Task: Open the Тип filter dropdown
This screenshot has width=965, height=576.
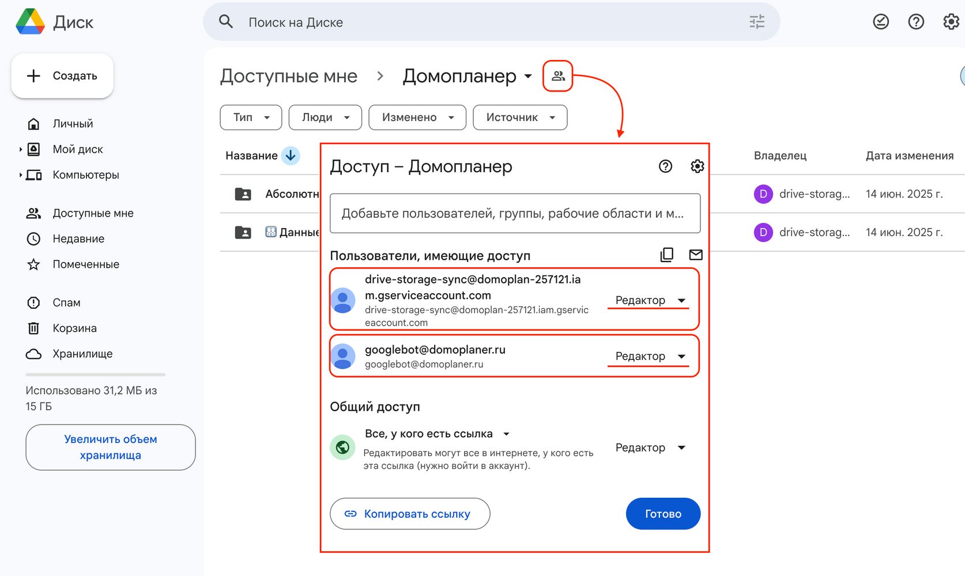Action: coord(251,118)
